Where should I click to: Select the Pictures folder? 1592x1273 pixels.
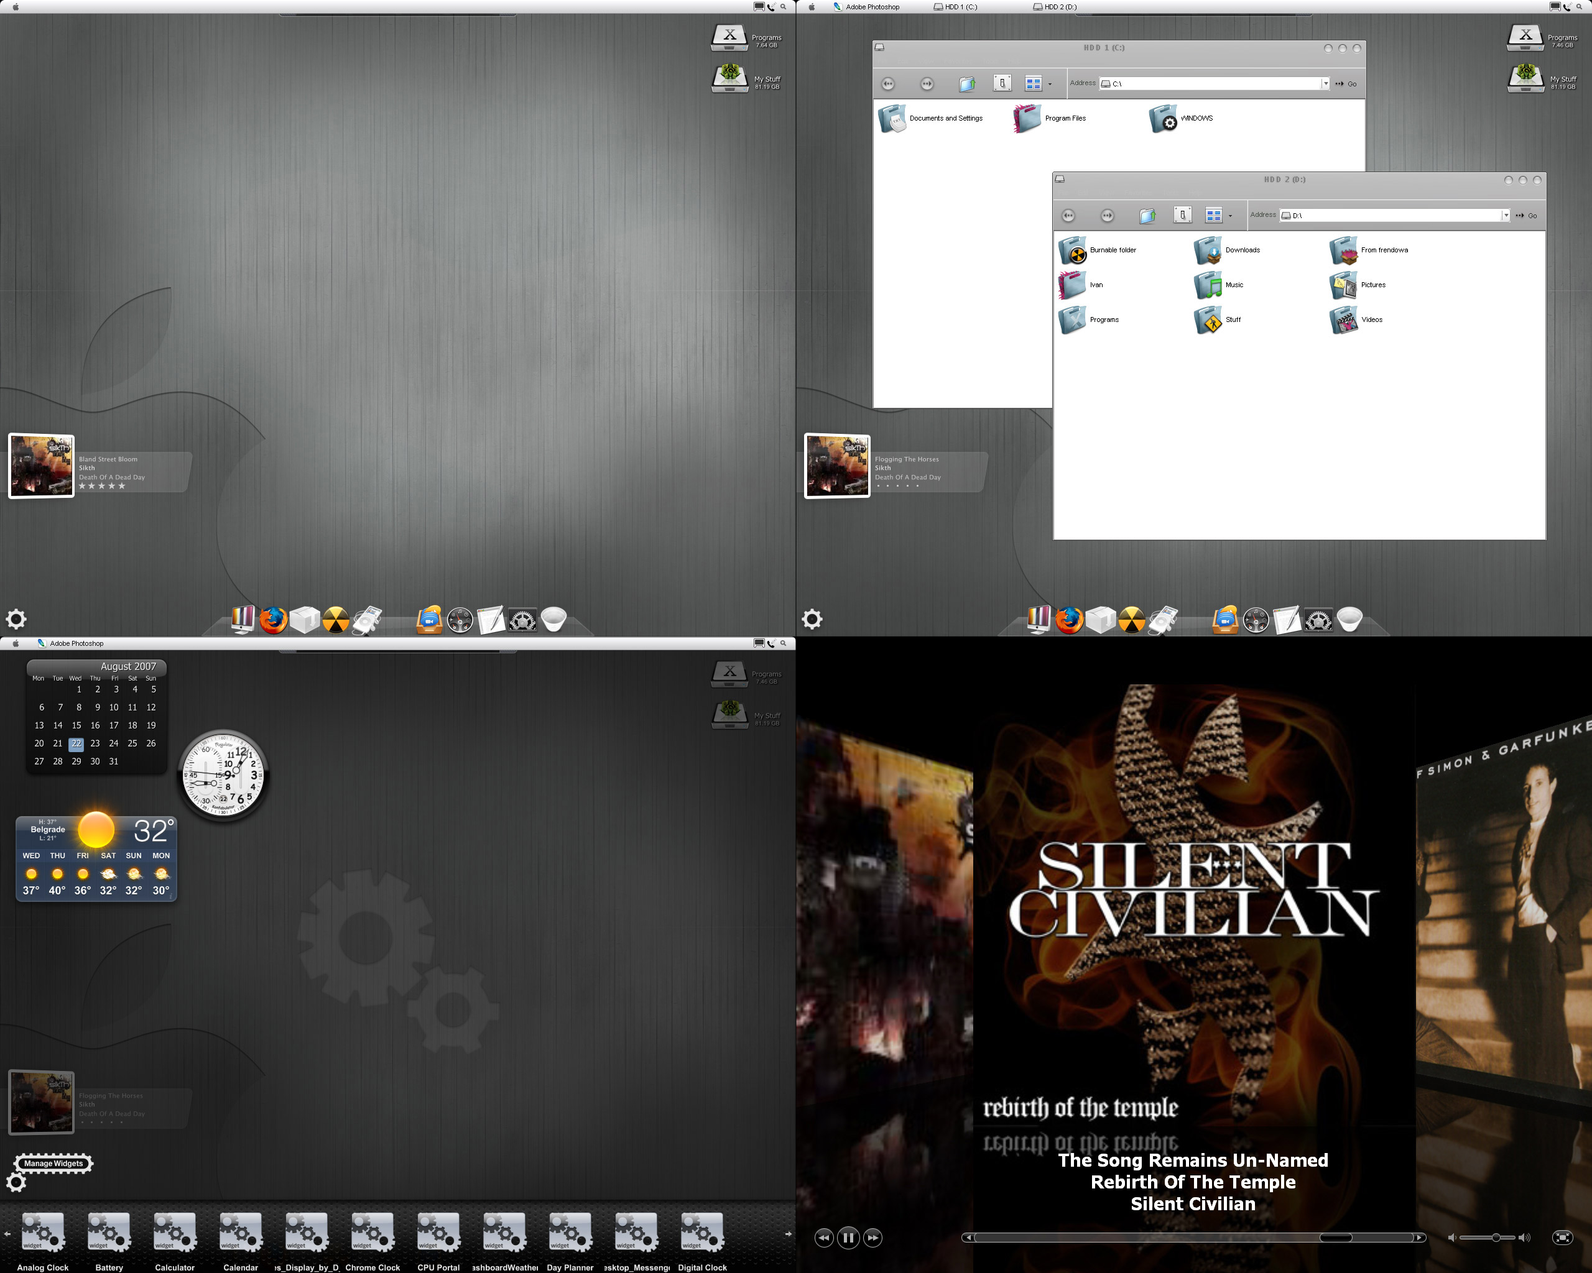coord(1358,285)
